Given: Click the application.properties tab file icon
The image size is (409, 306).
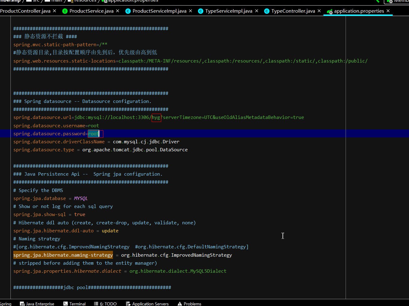Looking at the screenshot, I should click(330, 11).
